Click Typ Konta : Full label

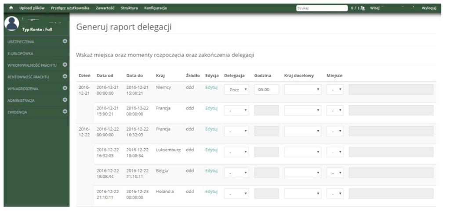37,29
